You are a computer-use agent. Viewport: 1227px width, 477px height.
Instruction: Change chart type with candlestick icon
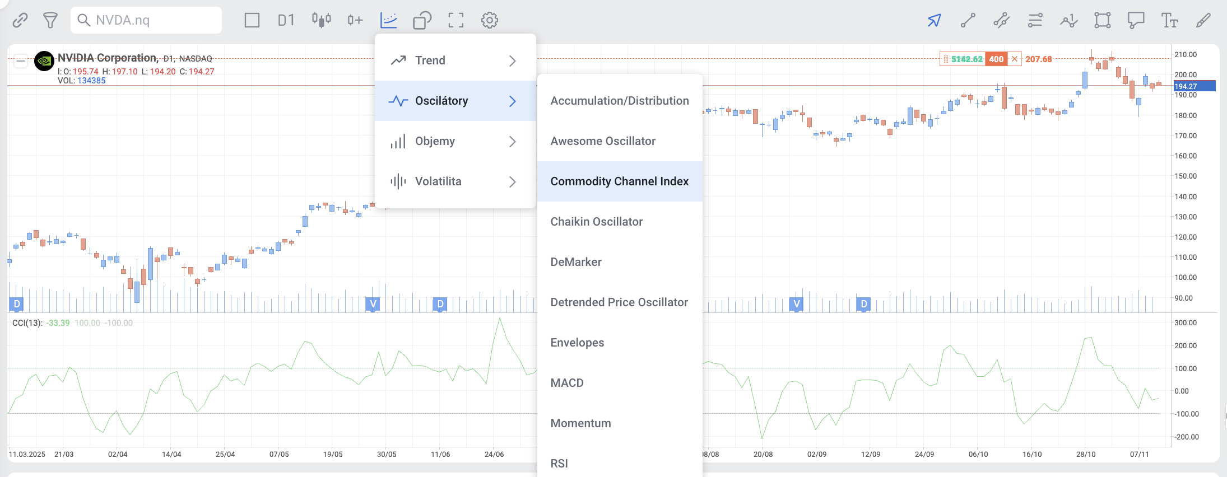[322, 21]
